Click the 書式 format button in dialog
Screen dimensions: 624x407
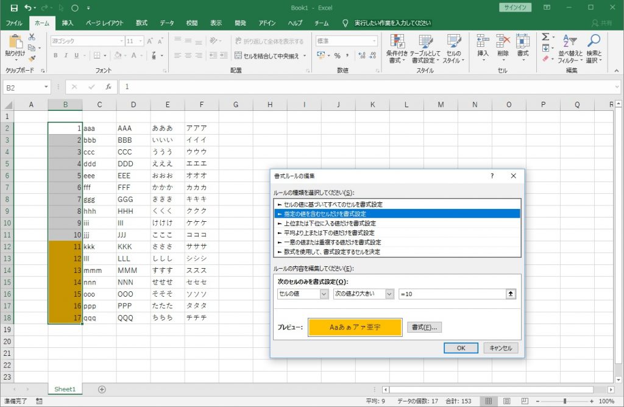tap(424, 327)
